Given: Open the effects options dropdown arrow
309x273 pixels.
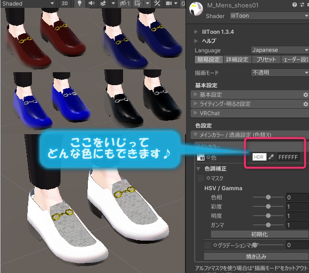Looking at the screenshot, I should point(113,3).
